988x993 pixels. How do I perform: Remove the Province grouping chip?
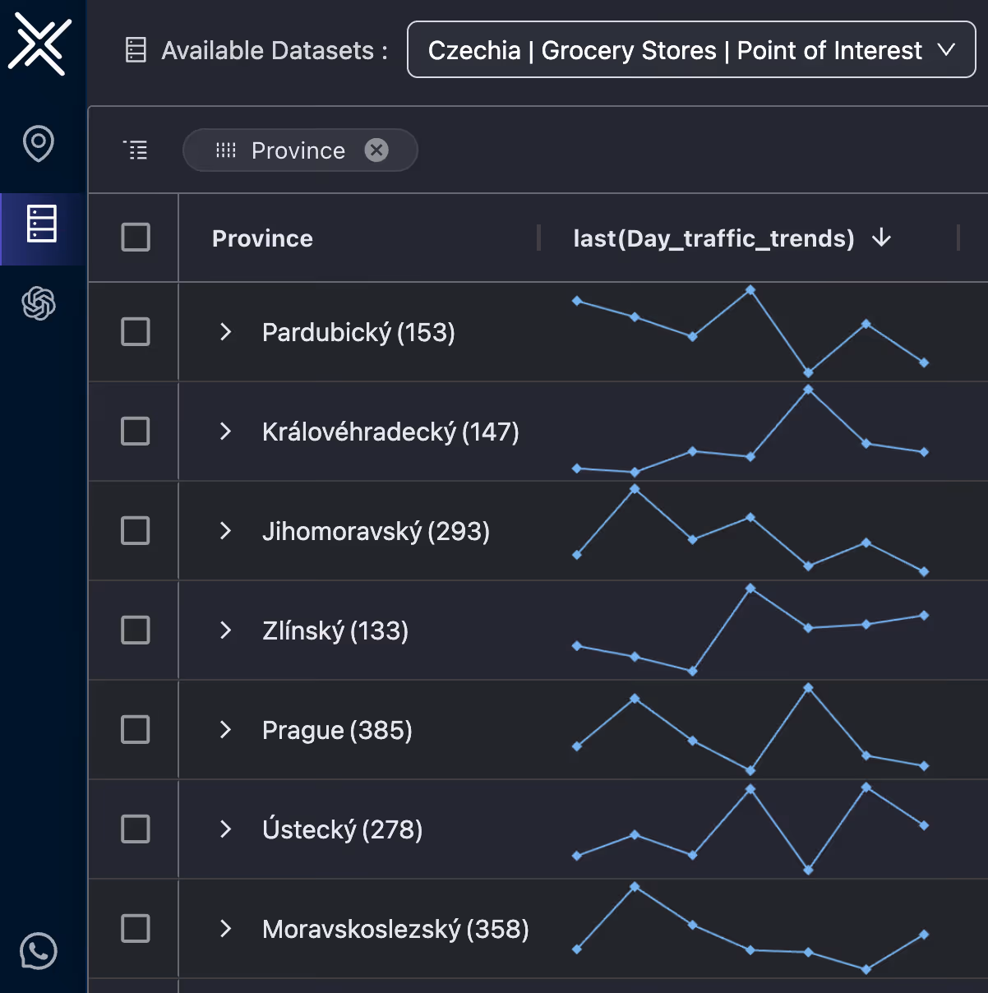pos(376,150)
